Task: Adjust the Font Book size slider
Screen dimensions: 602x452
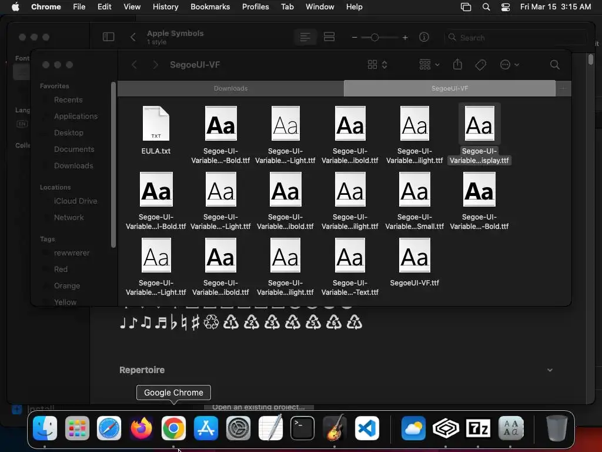Action: tap(374, 37)
